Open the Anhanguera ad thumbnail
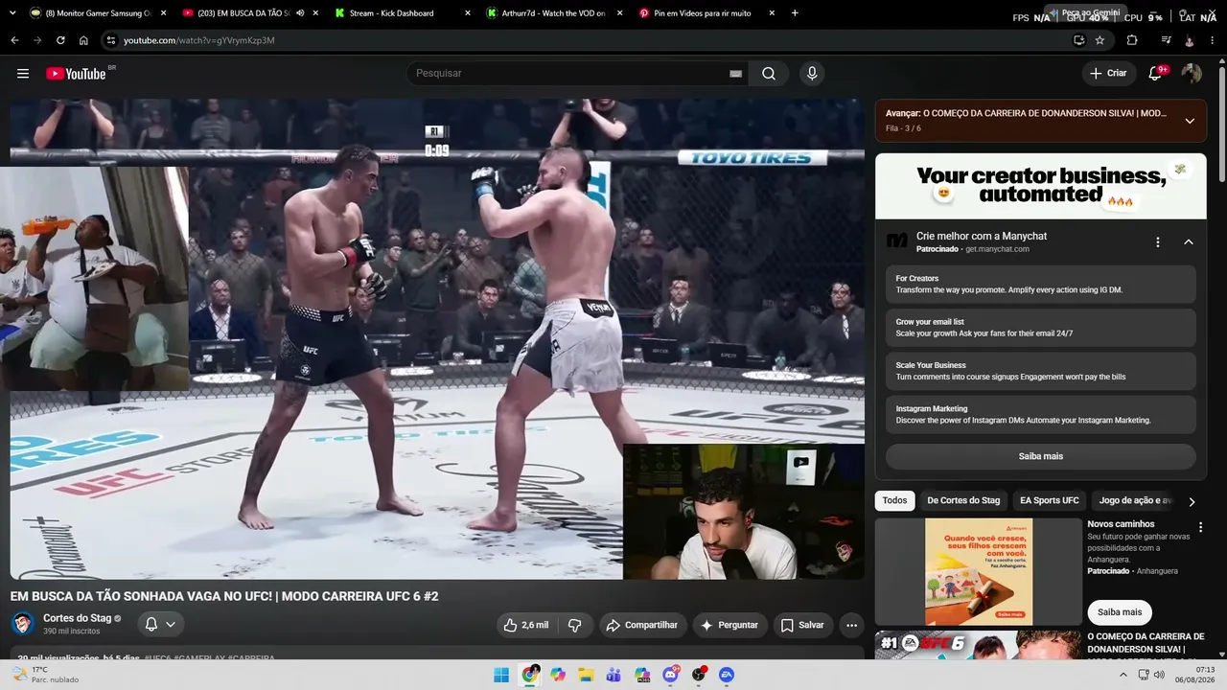This screenshot has width=1227, height=690. pyautogui.click(x=979, y=572)
